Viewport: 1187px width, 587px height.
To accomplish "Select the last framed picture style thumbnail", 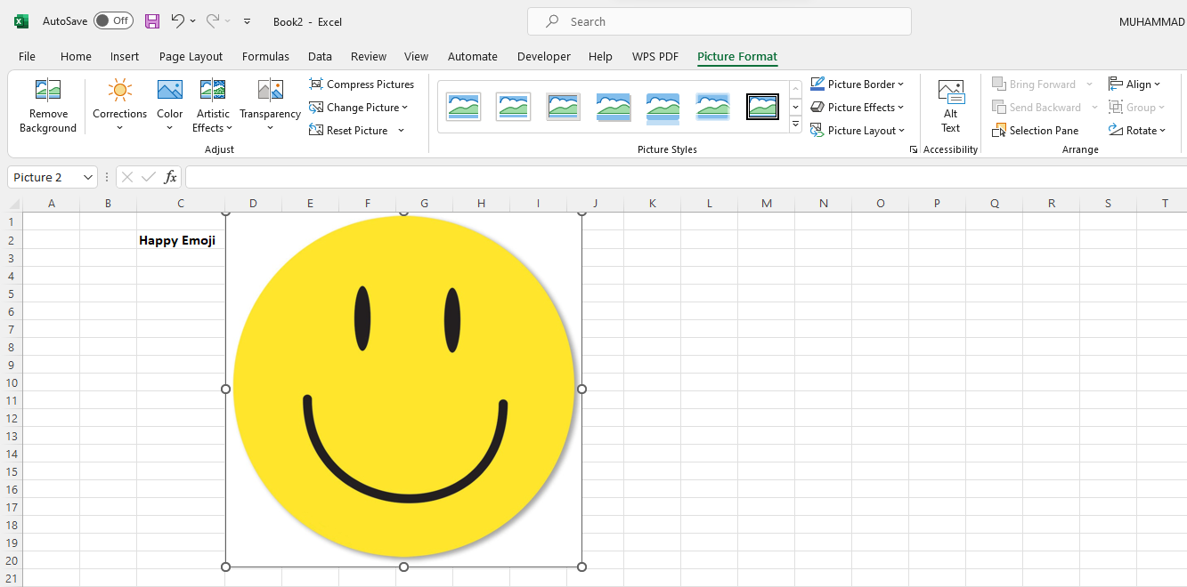I will 762,106.
